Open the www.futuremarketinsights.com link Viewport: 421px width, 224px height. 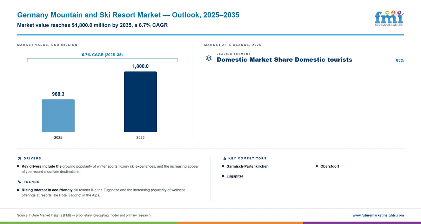click(378, 215)
